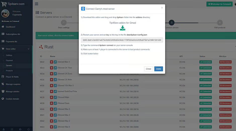Click the Status column header
The image size is (236, 131).
coord(202,56)
